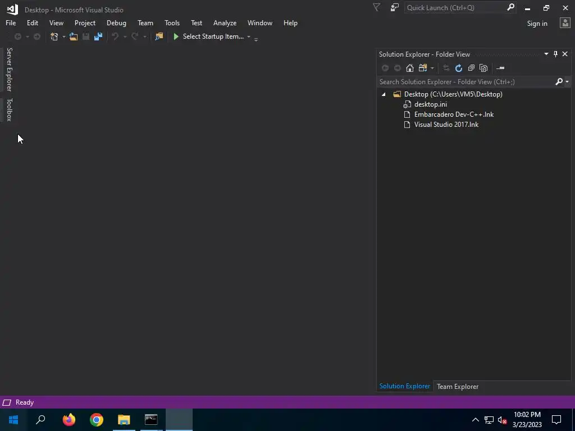Open the Redo history dropdown arrow

coord(144,36)
